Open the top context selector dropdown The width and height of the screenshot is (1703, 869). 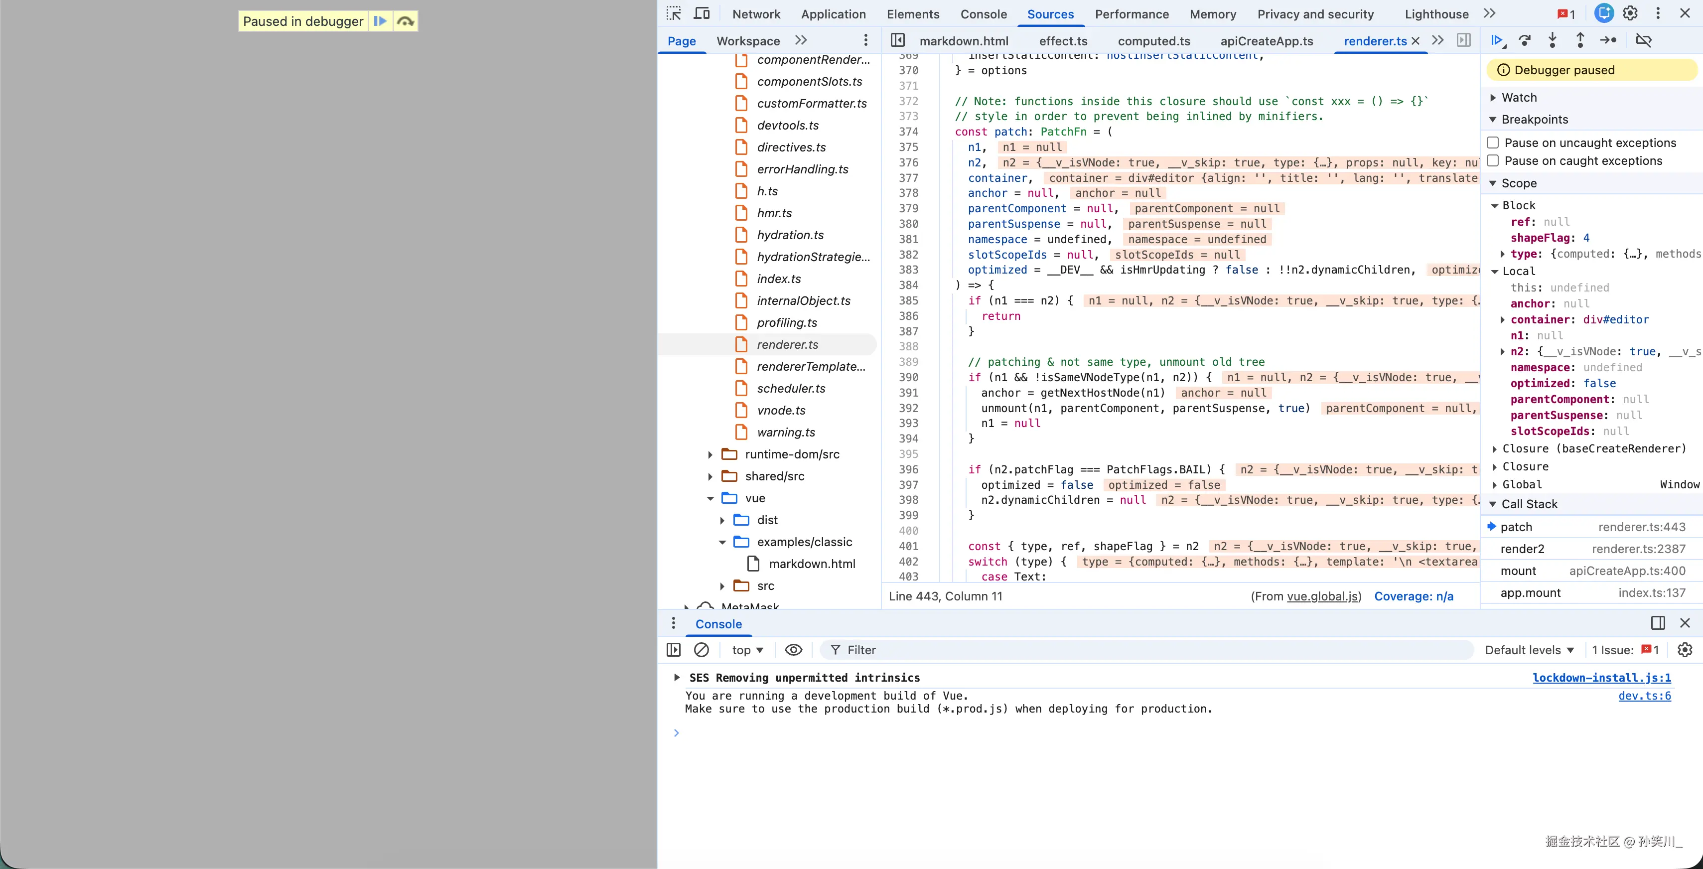(x=748, y=650)
